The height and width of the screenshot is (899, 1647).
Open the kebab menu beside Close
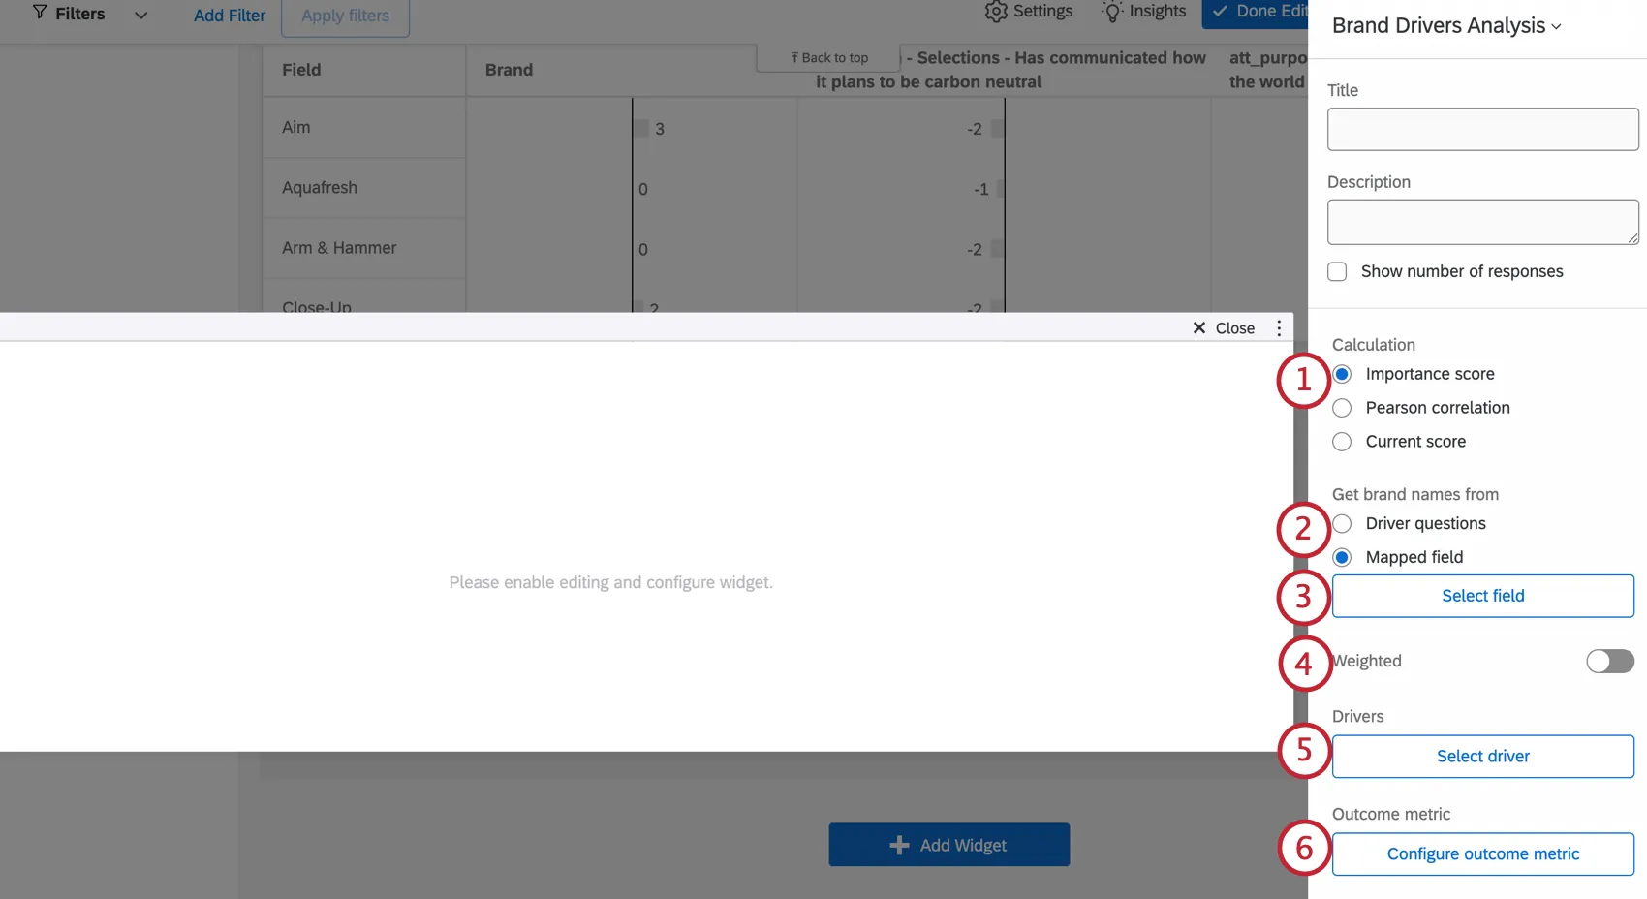1278,327
